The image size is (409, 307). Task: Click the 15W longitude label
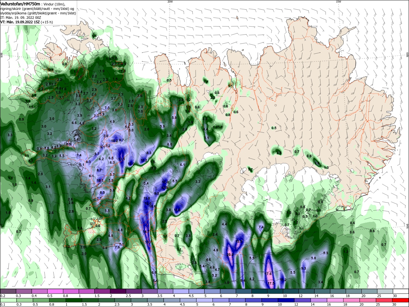click(x=338, y=2)
